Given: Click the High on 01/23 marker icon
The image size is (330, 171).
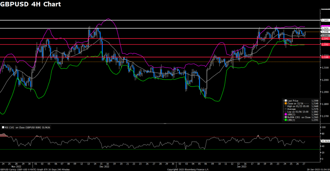Looking at the screenshot, I should click(285, 106).
